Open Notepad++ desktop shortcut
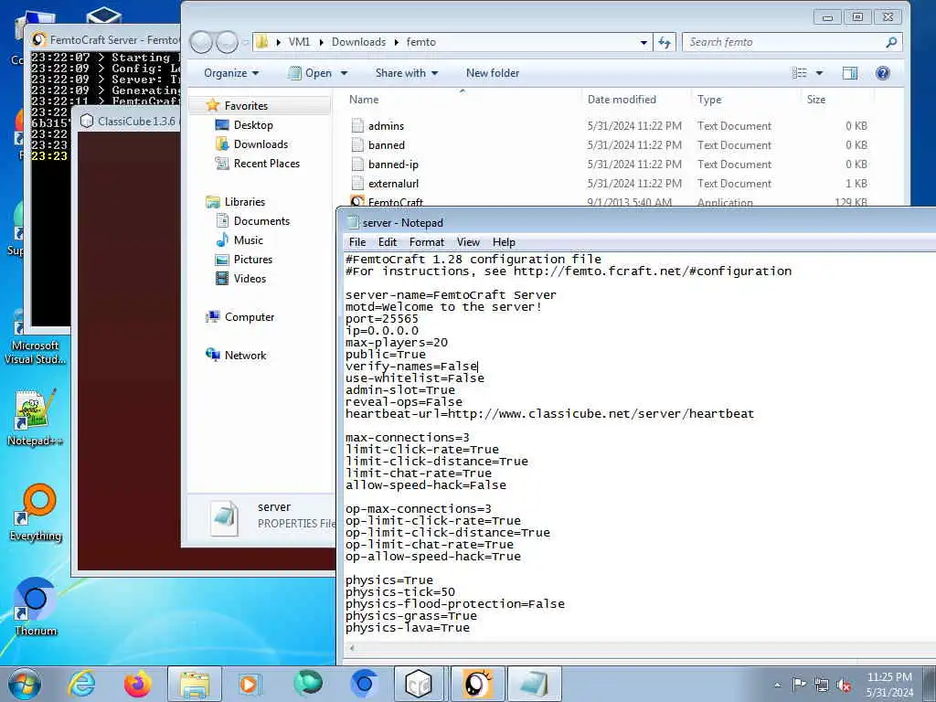The height and width of the screenshot is (702, 936). tap(35, 418)
